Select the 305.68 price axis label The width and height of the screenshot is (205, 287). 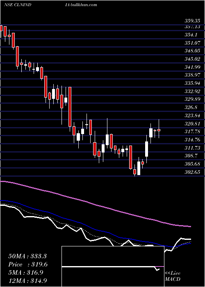[192, 164]
